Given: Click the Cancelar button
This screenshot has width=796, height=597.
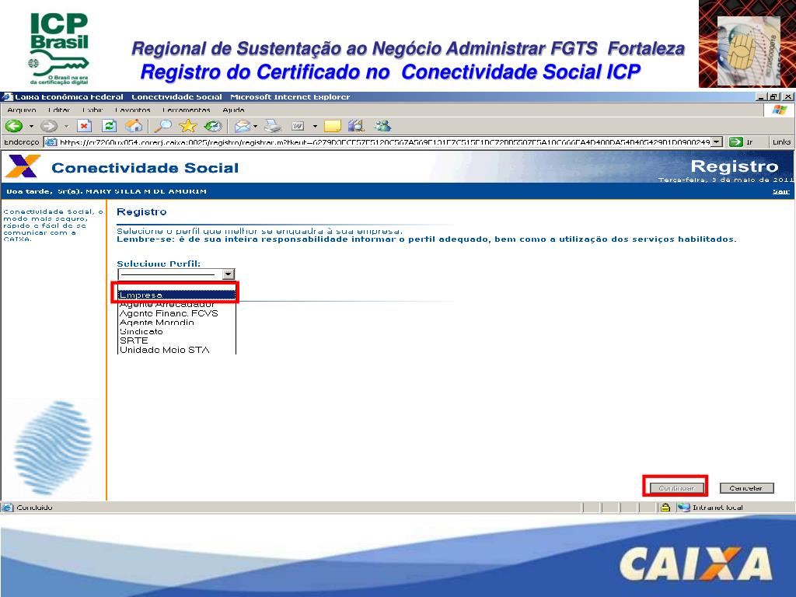Looking at the screenshot, I should [x=746, y=488].
